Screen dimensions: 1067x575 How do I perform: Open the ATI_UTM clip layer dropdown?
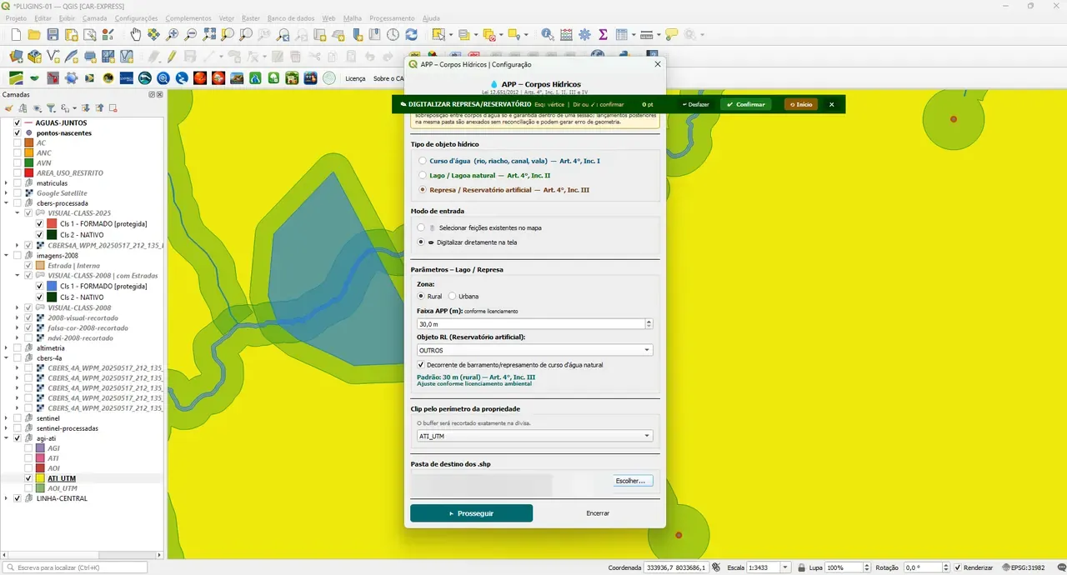point(535,436)
